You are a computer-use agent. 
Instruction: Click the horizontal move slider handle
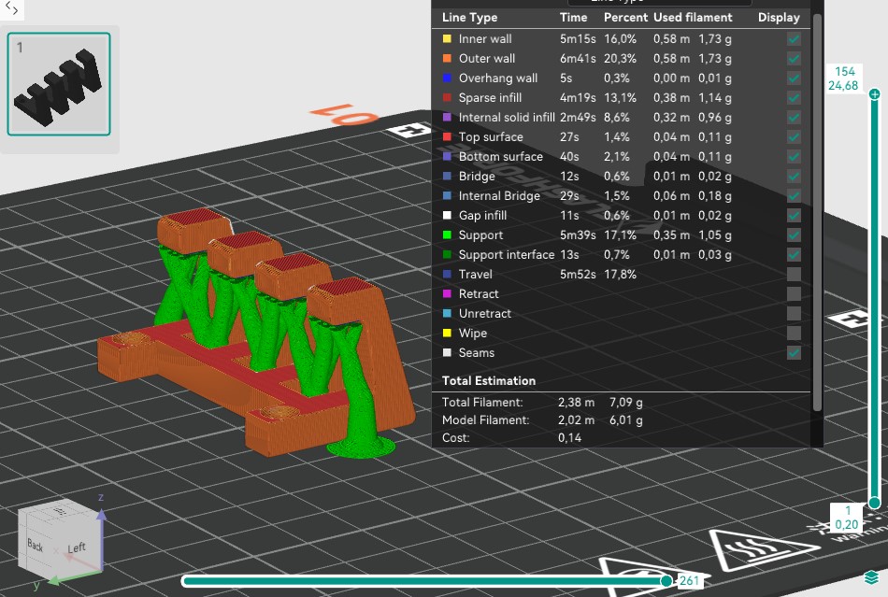[666, 580]
